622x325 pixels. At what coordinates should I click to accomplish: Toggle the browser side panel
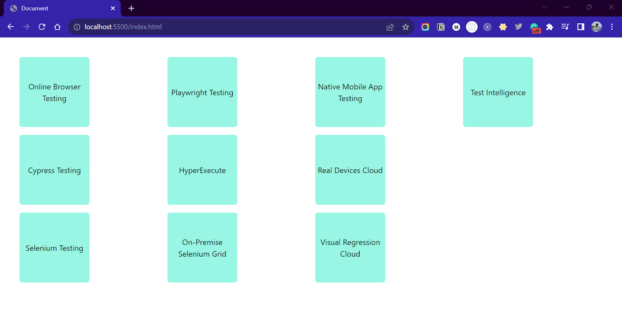pos(581,27)
